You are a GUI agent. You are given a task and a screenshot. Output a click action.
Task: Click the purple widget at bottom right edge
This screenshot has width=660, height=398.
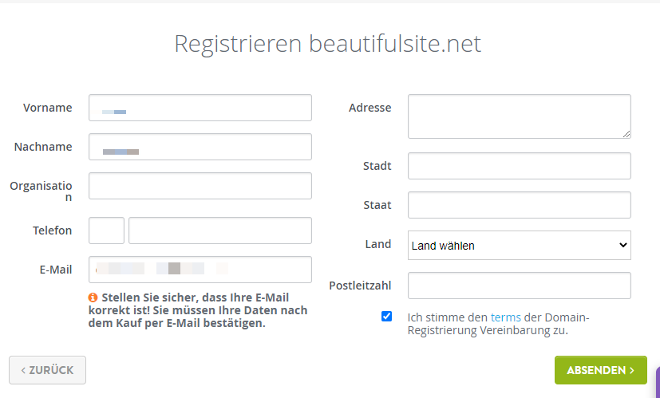click(658, 382)
